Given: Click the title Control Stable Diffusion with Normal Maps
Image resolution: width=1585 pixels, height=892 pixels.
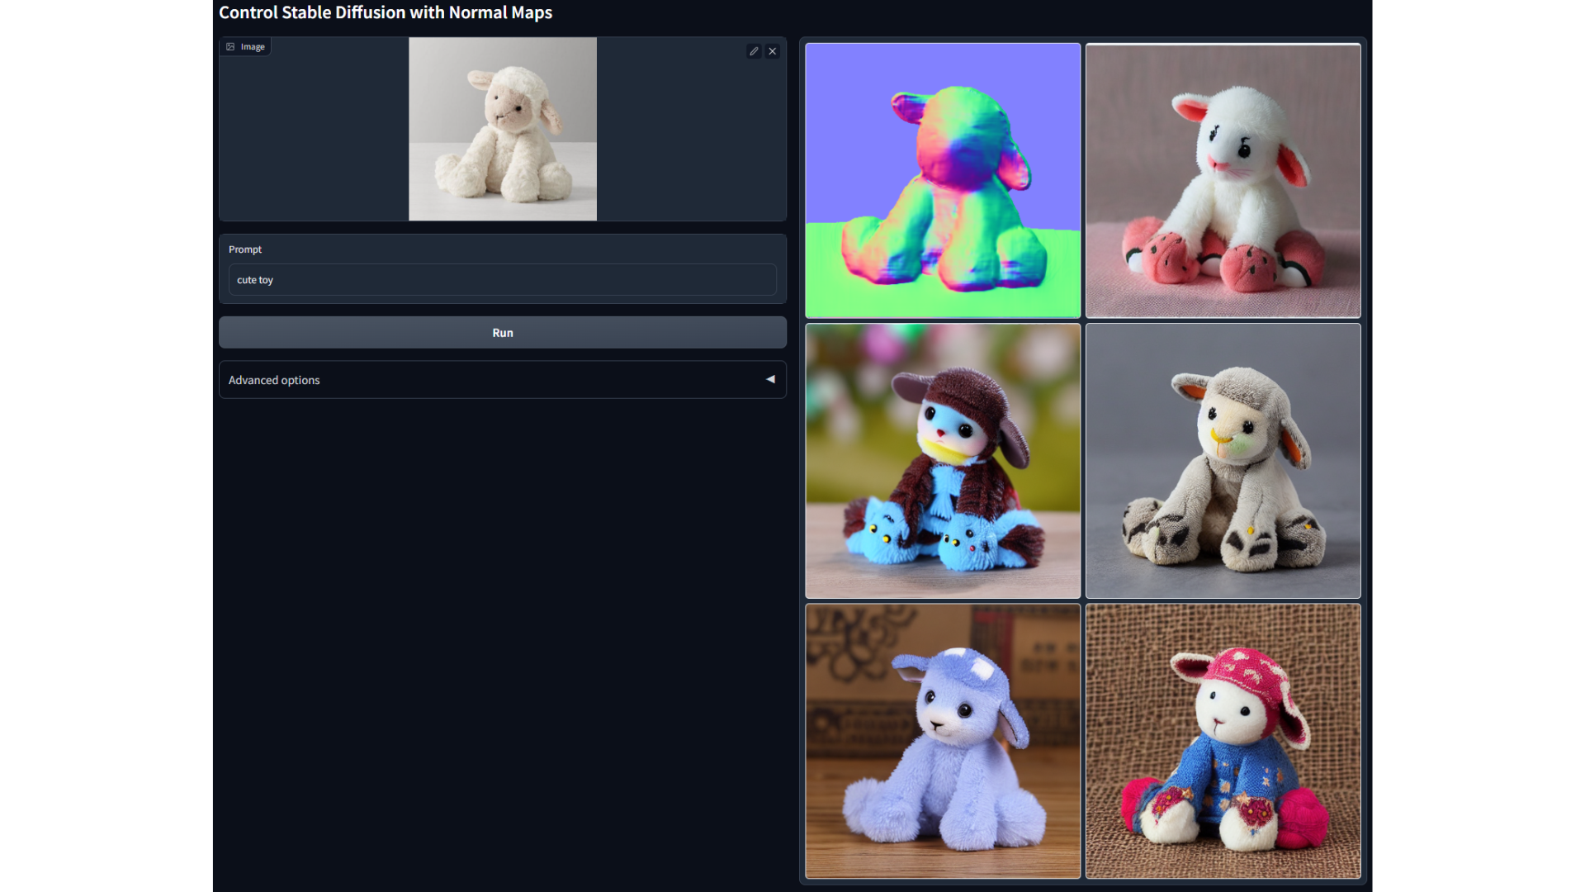Looking at the screenshot, I should tap(386, 12).
